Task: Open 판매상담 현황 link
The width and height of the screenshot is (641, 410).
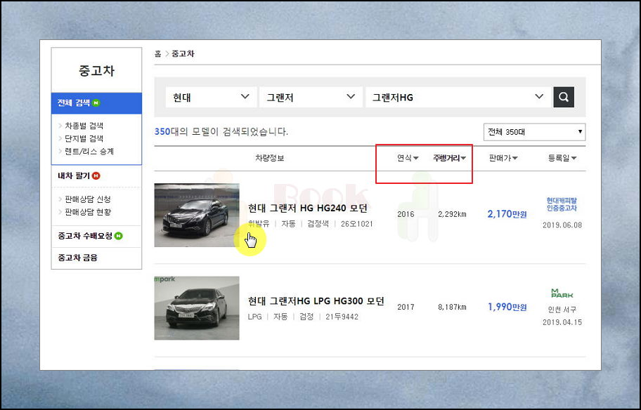Action: [88, 212]
